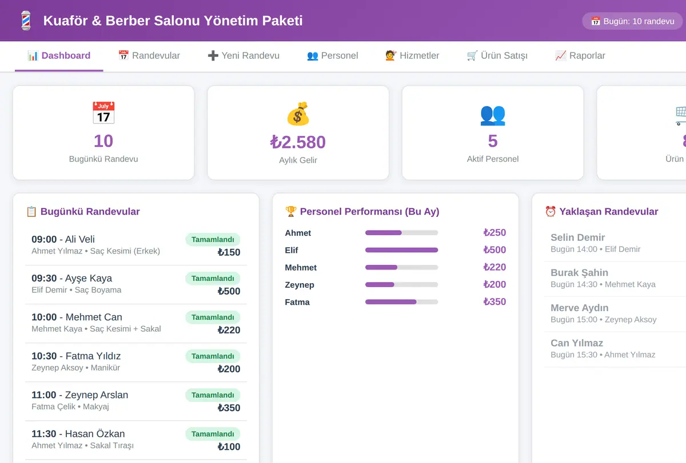686x463 pixels.
Task: Click the ₺220 price on Mehmet Can row
Action: point(229,330)
